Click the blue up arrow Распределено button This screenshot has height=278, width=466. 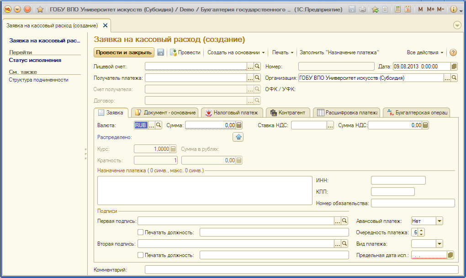point(238,137)
